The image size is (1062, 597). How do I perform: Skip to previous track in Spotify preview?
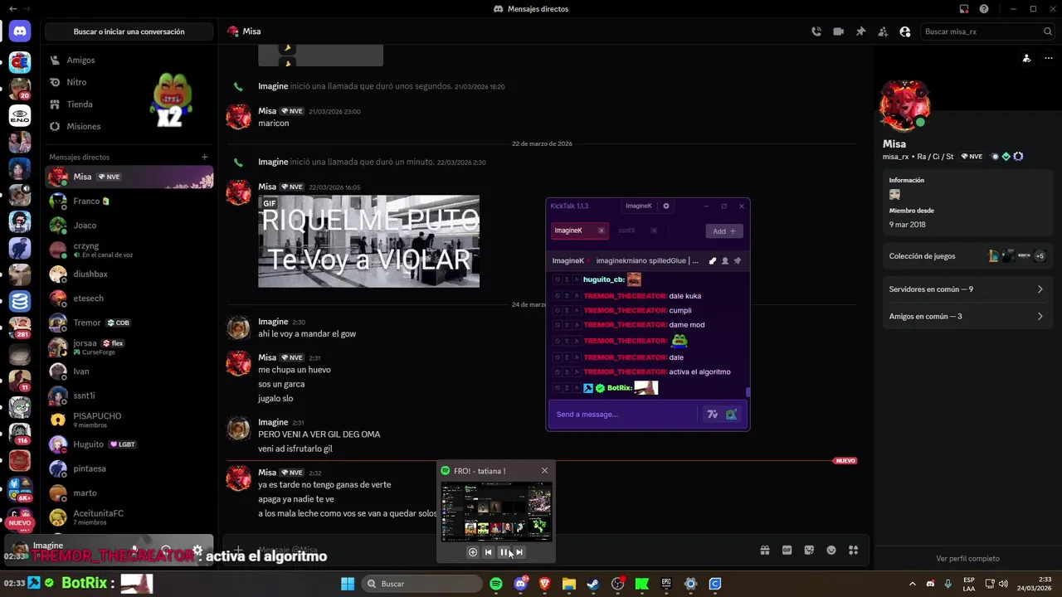tap(488, 552)
